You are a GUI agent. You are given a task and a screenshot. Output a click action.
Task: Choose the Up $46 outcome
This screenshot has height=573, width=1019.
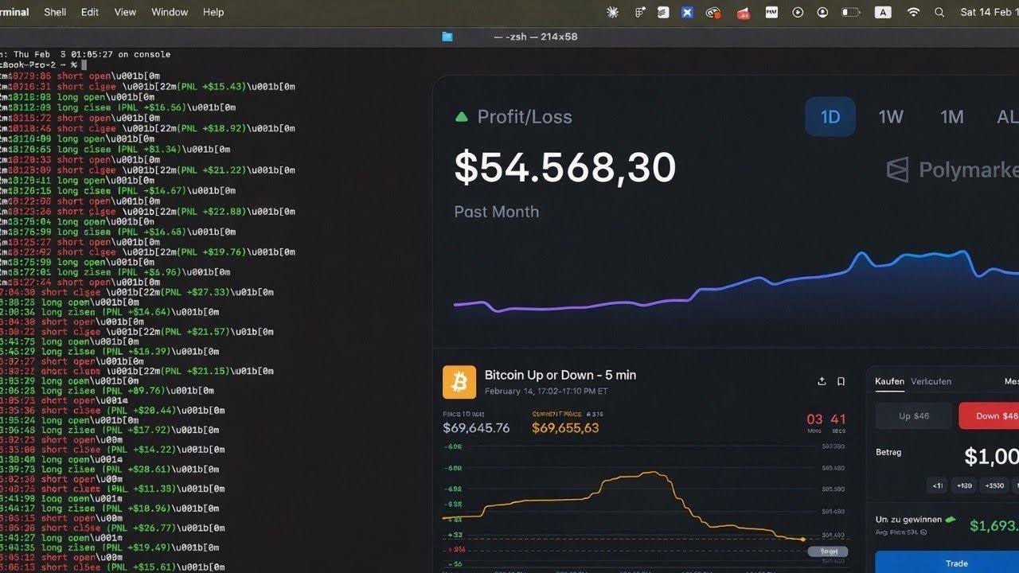pyautogui.click(x=914, y=416)
